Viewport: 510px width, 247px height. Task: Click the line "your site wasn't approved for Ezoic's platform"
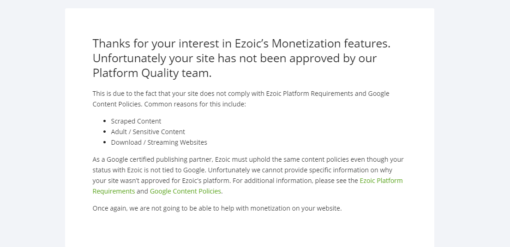[162, 181]
